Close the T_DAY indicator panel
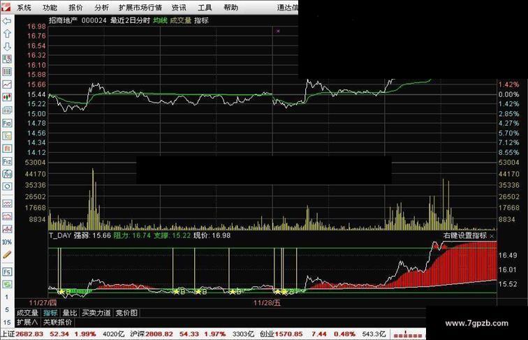528x340 pixels. [492, 236]
